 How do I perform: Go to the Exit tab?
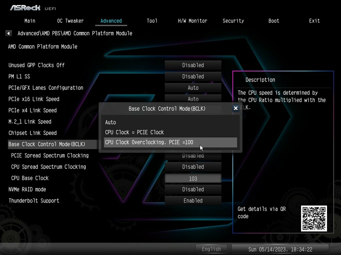pos(314,21)
